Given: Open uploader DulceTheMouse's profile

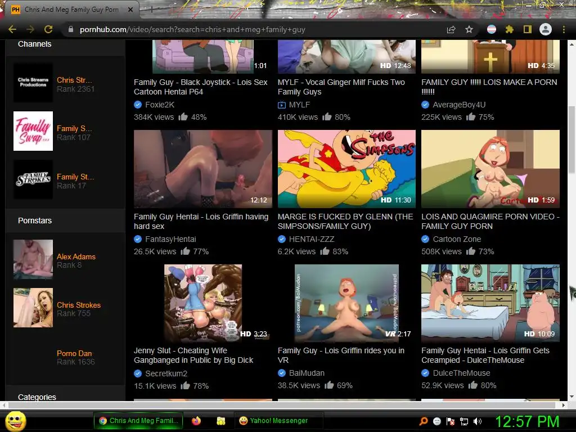Looking at the screenshot, I should 461,373.
